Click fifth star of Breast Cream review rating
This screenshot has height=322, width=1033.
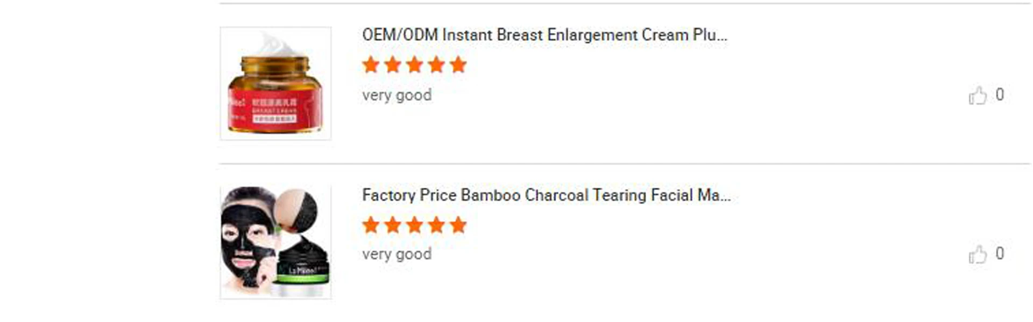(458, 65)
